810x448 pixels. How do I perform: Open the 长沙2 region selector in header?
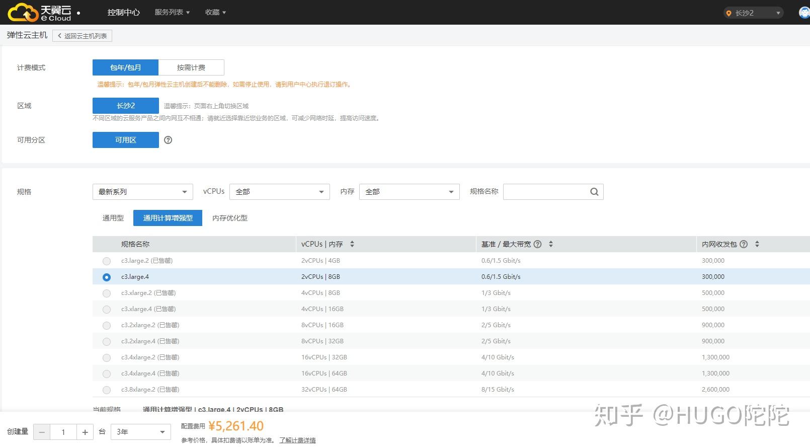point(754,13)
